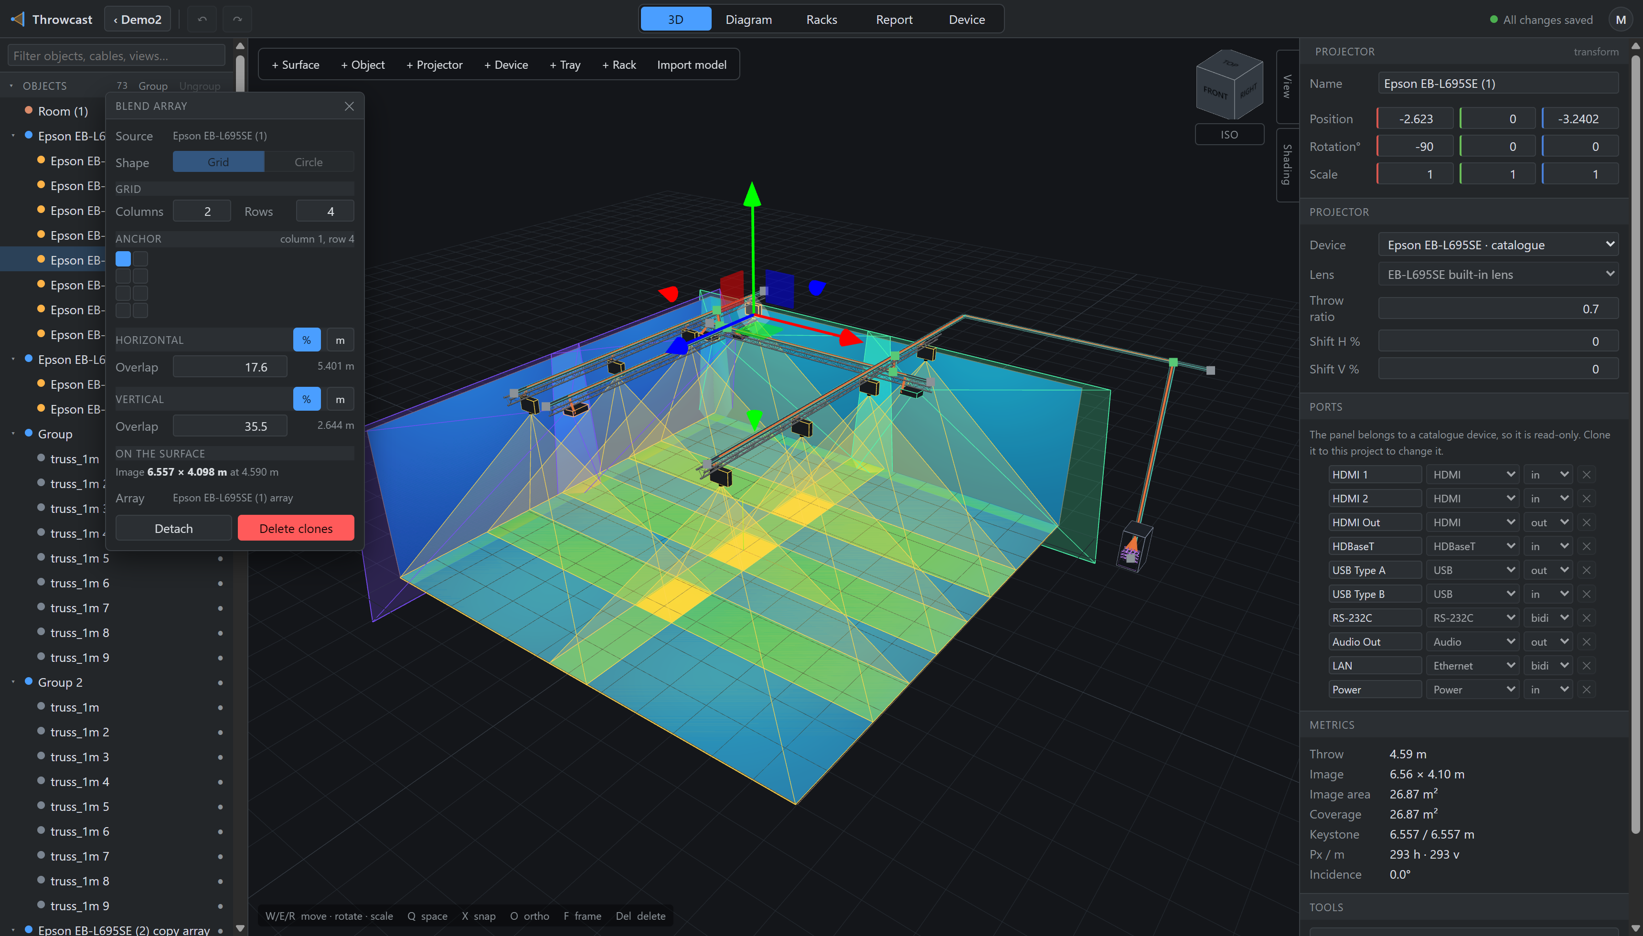Remove the HDBaseT port
The image size is (1643, 936).
tap(1587, 546)
